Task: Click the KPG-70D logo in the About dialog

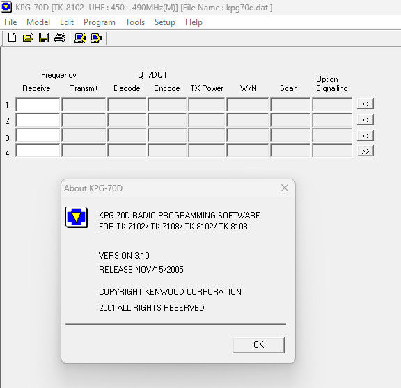Action: tap(77, 218)
